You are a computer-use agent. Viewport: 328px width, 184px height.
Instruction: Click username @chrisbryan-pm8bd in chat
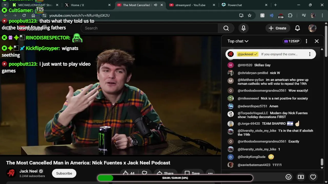(253, 73)
